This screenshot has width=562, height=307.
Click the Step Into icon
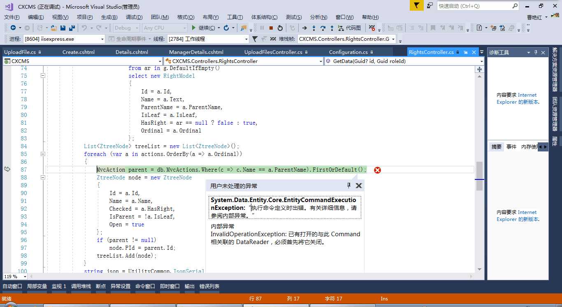314,28
